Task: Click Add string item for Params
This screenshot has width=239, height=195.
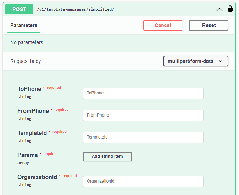Action: pos(107,157)
